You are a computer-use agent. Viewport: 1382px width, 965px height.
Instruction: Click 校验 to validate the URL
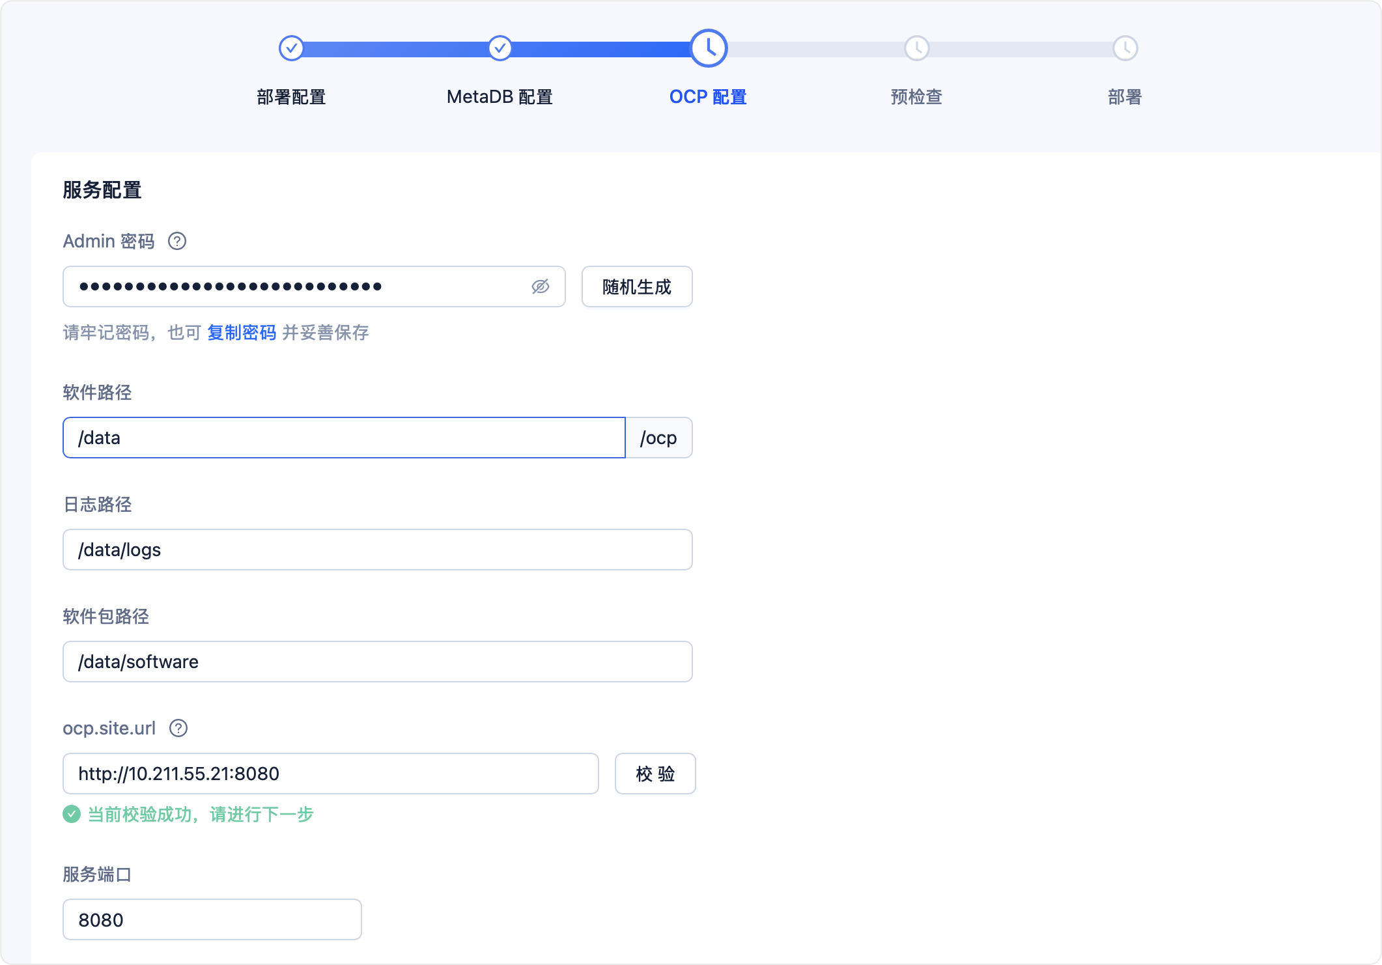pyautogui.click(x=655, y=774)
